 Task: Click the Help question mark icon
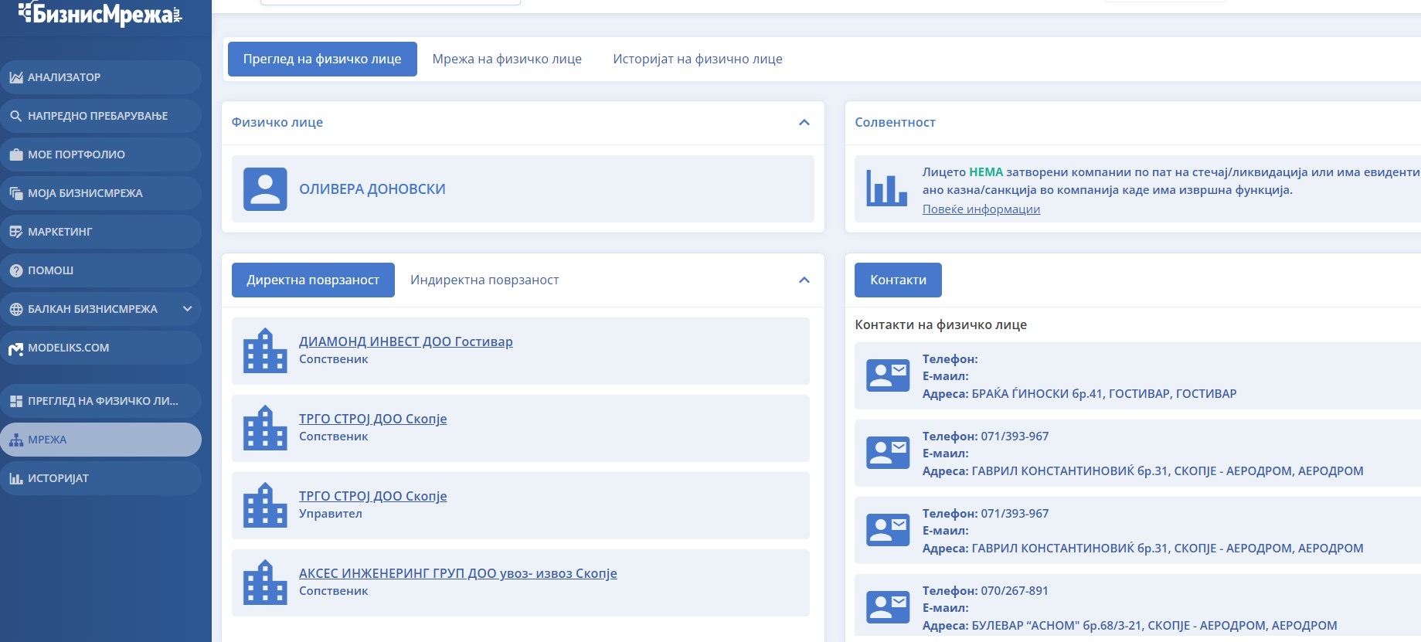(x=15, y=270)
